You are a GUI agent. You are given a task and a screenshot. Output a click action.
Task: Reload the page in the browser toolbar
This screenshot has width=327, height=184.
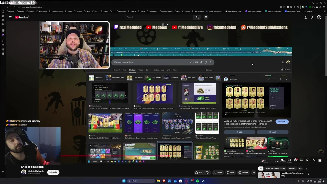[14, 7]
